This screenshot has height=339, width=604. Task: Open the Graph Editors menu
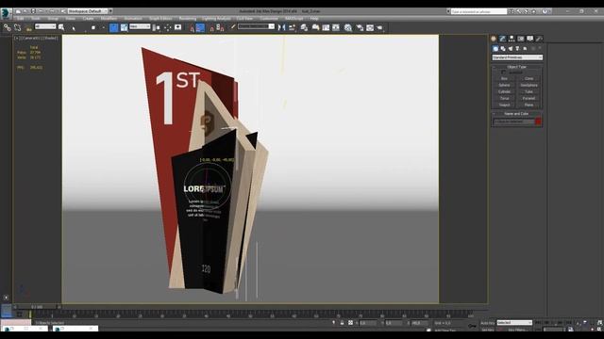point(160,19)
